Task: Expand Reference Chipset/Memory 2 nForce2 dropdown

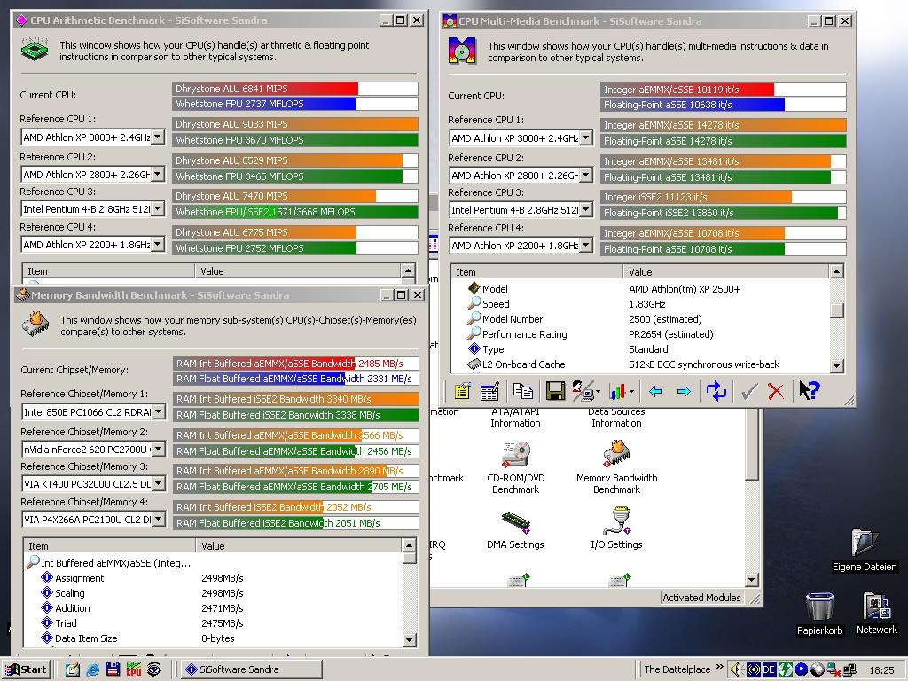Action: click(x=158, y=450)
